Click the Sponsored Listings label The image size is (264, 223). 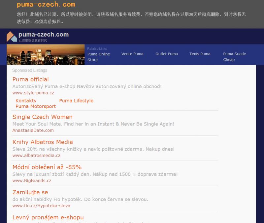30,70
